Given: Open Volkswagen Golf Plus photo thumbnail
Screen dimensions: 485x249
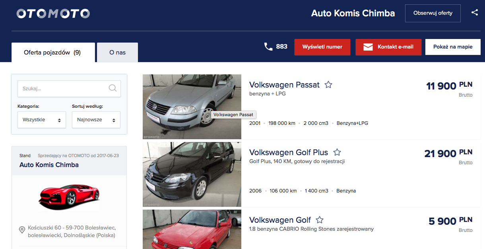Looking at the screenshot, I should pyautogui.click(x=192, y=174).
